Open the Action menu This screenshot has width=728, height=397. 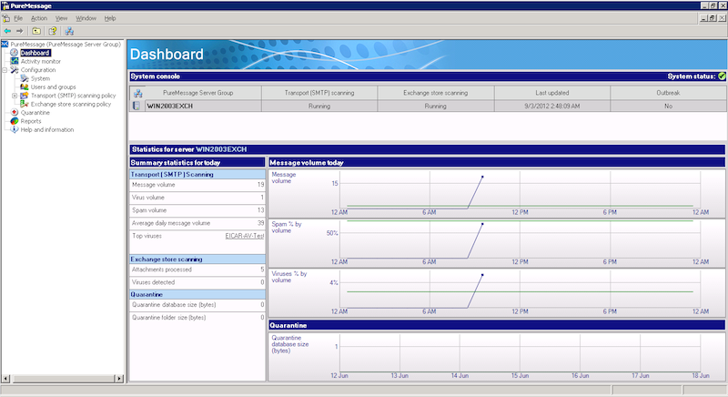tap(39, 18)
